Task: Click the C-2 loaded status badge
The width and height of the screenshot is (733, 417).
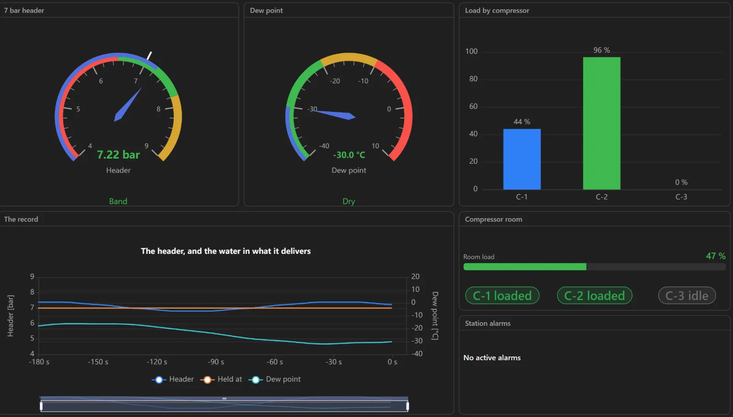Action: (x=595, y=296)
